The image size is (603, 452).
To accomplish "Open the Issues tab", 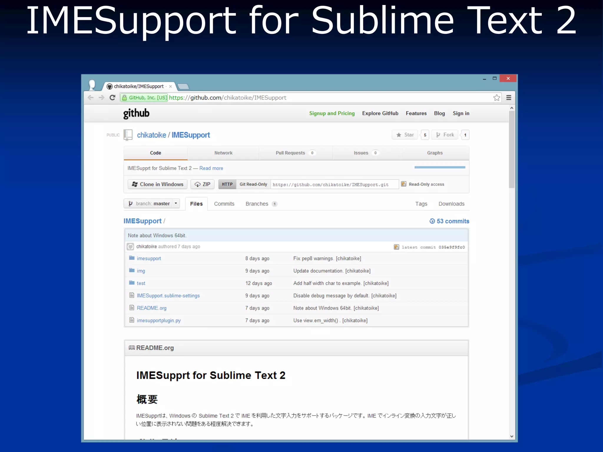I will click(366, 153).
